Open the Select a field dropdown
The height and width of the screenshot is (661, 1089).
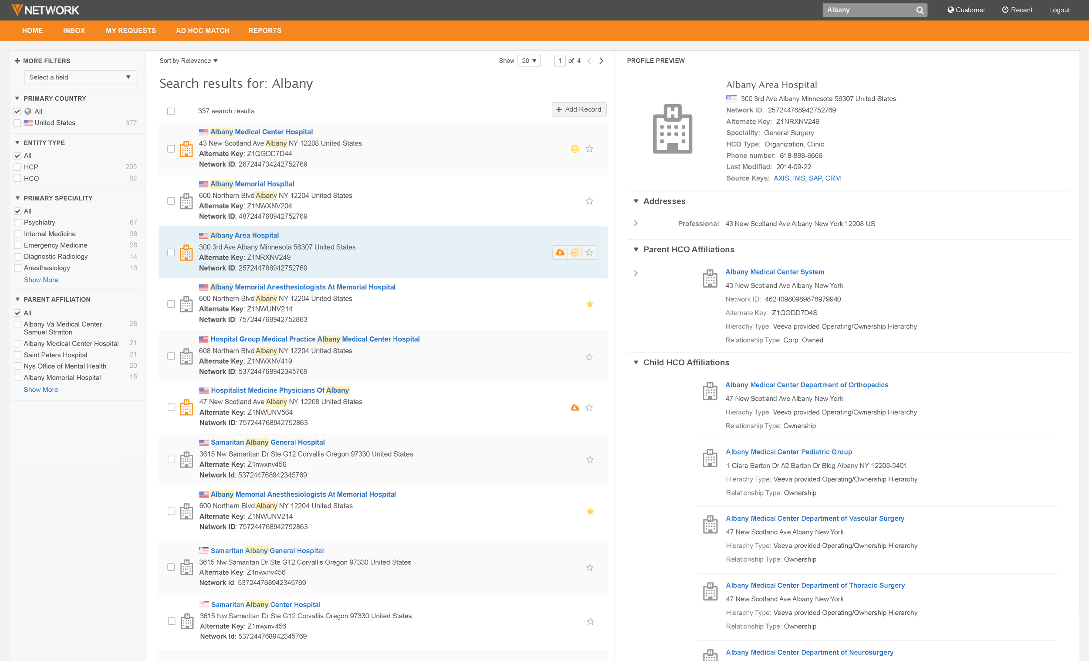pos(80,78)
